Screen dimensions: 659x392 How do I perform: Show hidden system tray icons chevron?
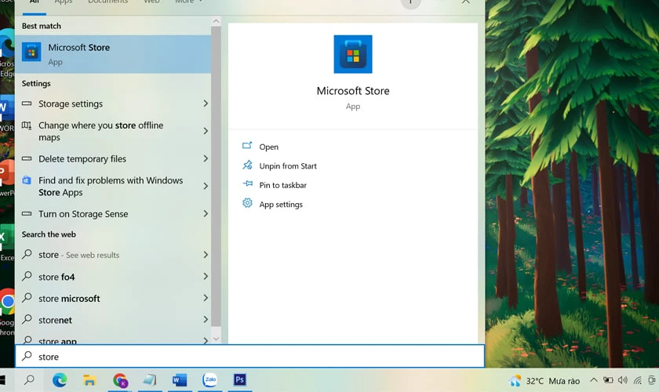click(x=593, y=380)
